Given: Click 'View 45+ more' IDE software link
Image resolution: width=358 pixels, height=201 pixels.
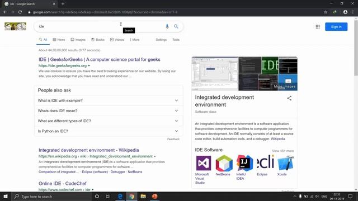Looking at the screenshot, I should point(283,151).
